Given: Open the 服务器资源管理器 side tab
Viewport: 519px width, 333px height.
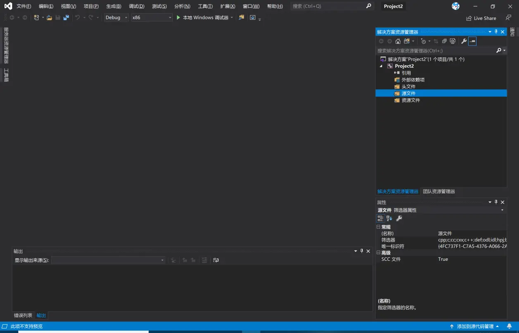Looking at the screenshot, I should click(6, 45).
